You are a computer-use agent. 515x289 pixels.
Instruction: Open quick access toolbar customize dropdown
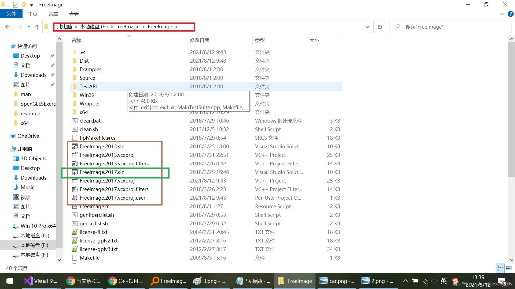click(x=31, y=5)
